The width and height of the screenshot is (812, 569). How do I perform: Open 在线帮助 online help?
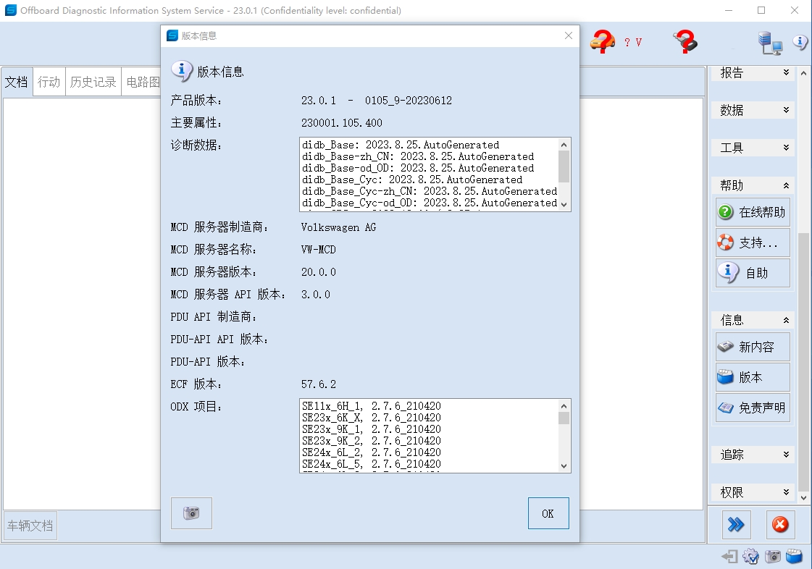click(753, 212)
